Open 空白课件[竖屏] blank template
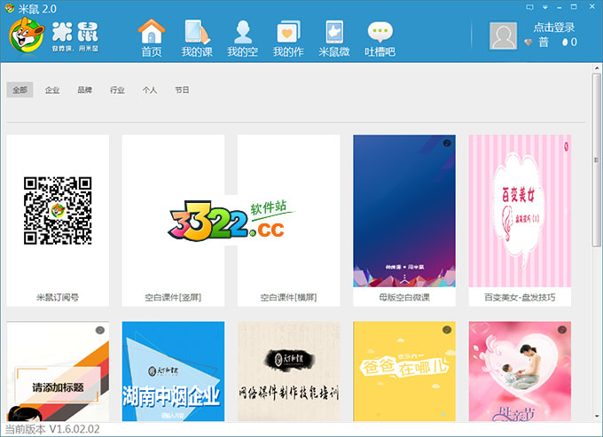The width and height of the screenshot is (603, 437). click(x=173, y=211)
